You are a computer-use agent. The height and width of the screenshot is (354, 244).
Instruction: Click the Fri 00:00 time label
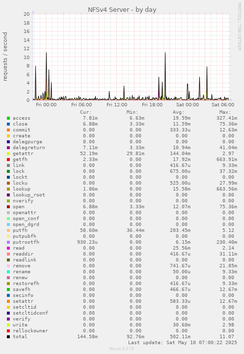[46, 105]
